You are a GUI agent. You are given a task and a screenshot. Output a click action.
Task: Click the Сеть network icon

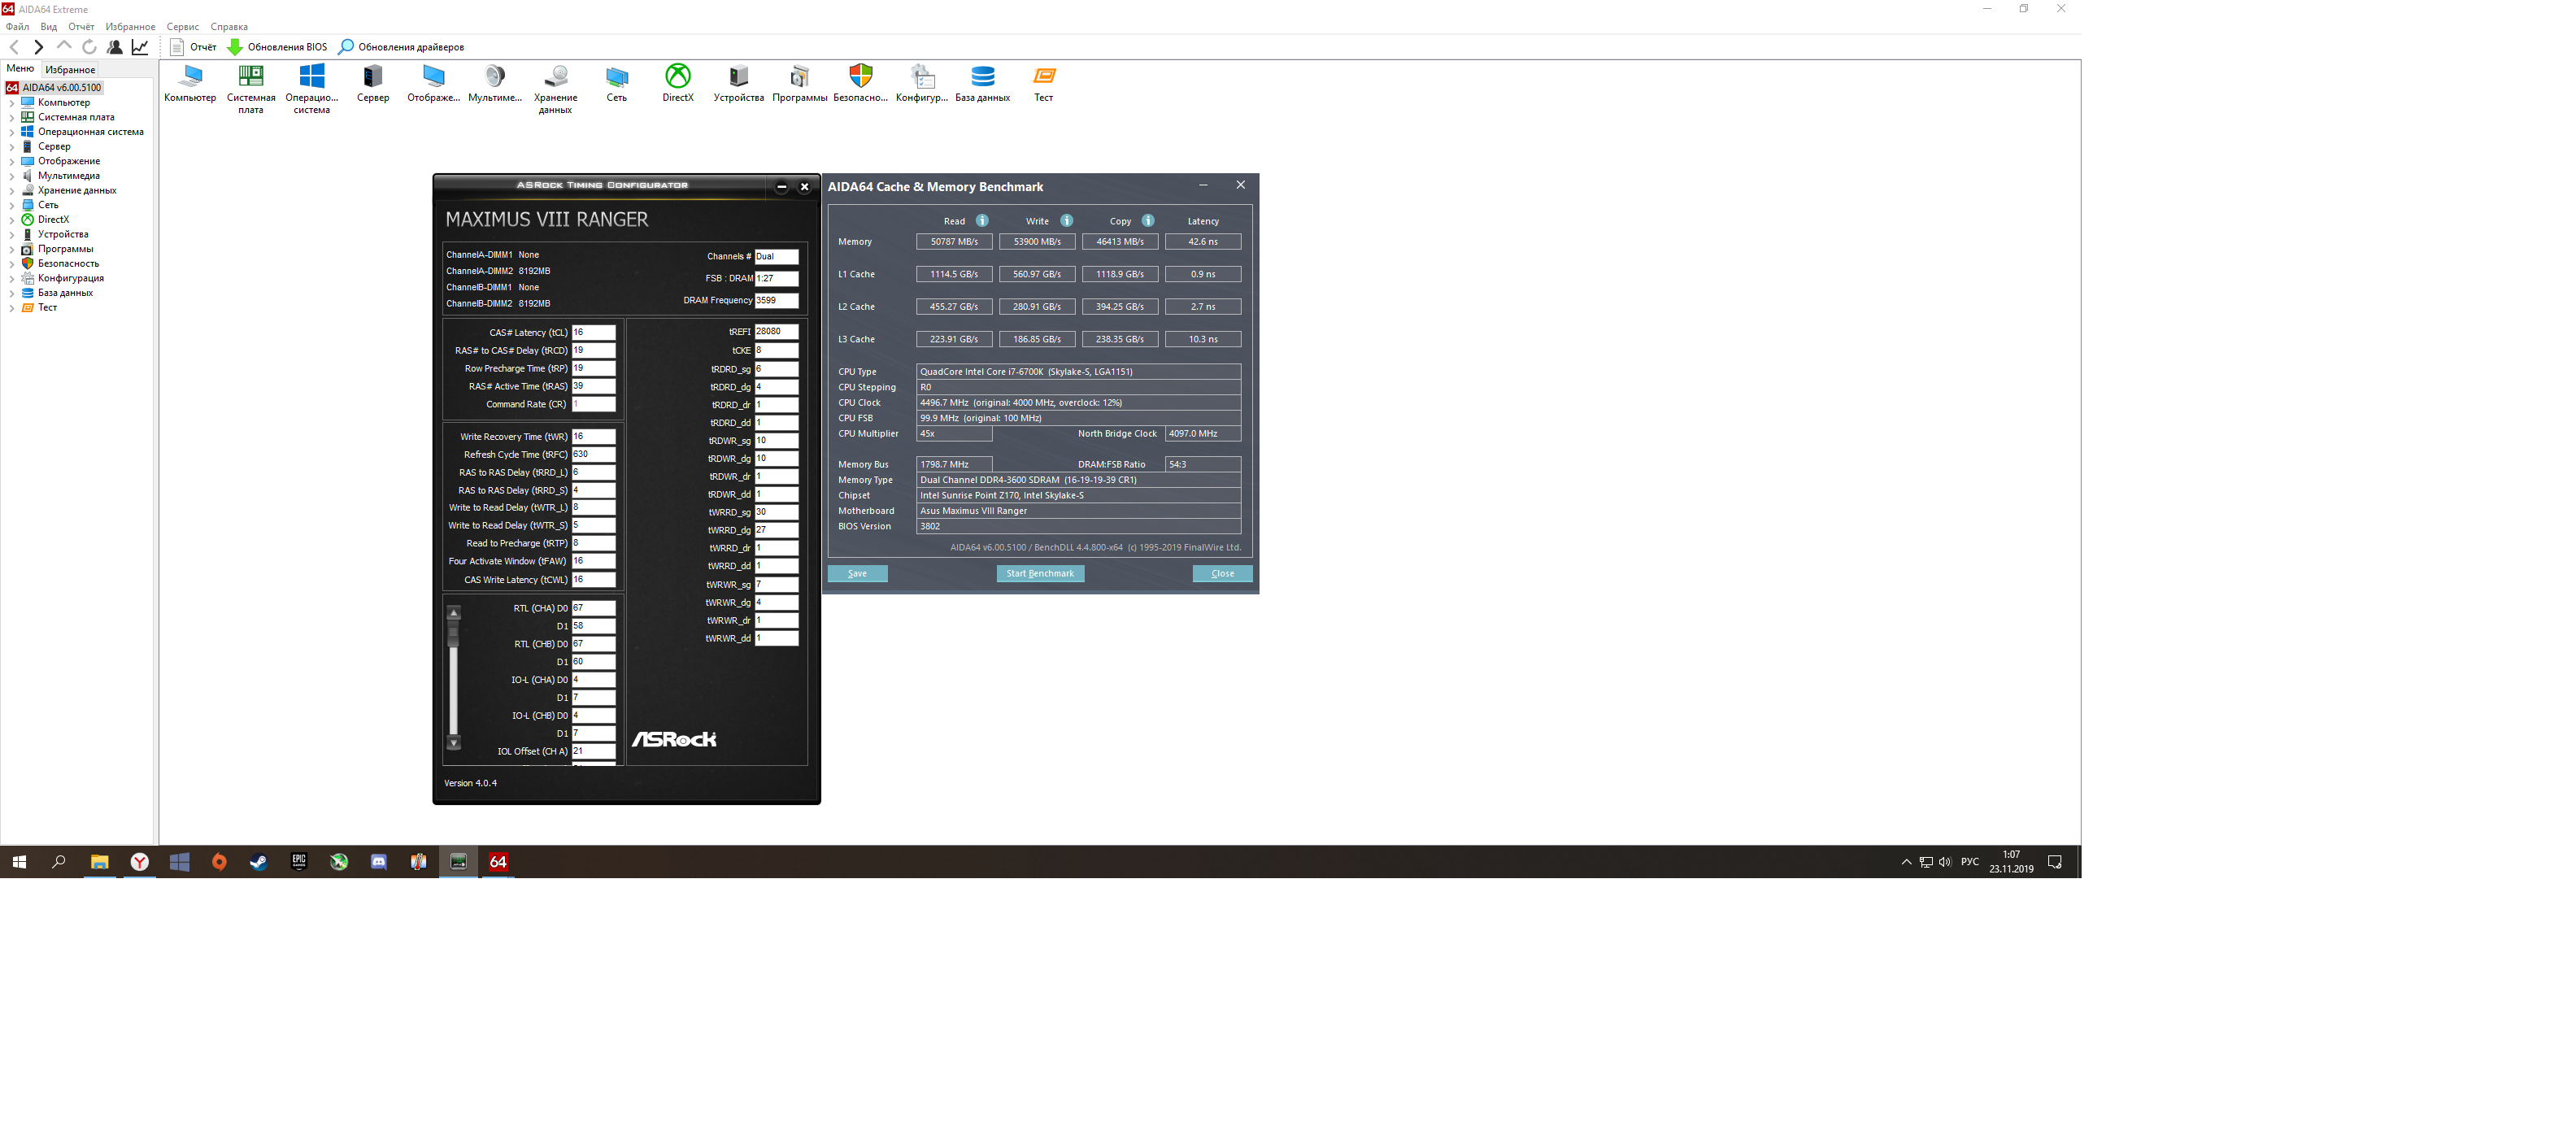coord(616,77)
